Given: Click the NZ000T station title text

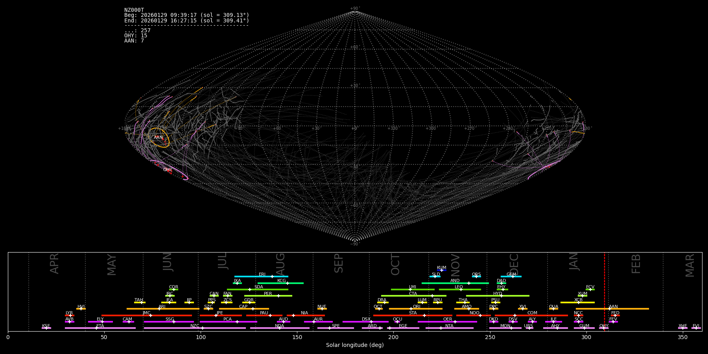Looking at the screenshot, I should tap(134, 10).
